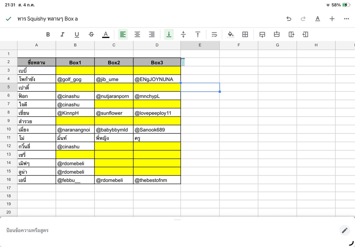Tap the document title field
Screen dimensions: 355x247
48,19
